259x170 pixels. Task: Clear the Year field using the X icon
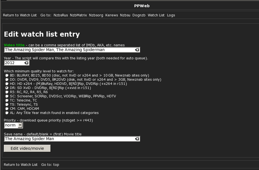(x=26, y=63)
